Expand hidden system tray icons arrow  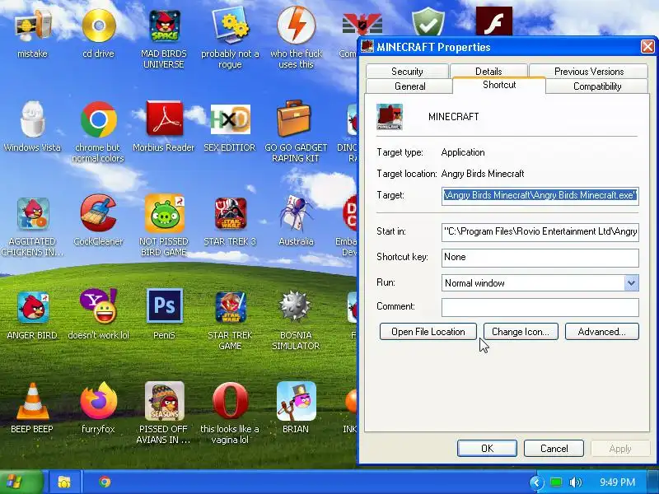click(x=537, y=482)
